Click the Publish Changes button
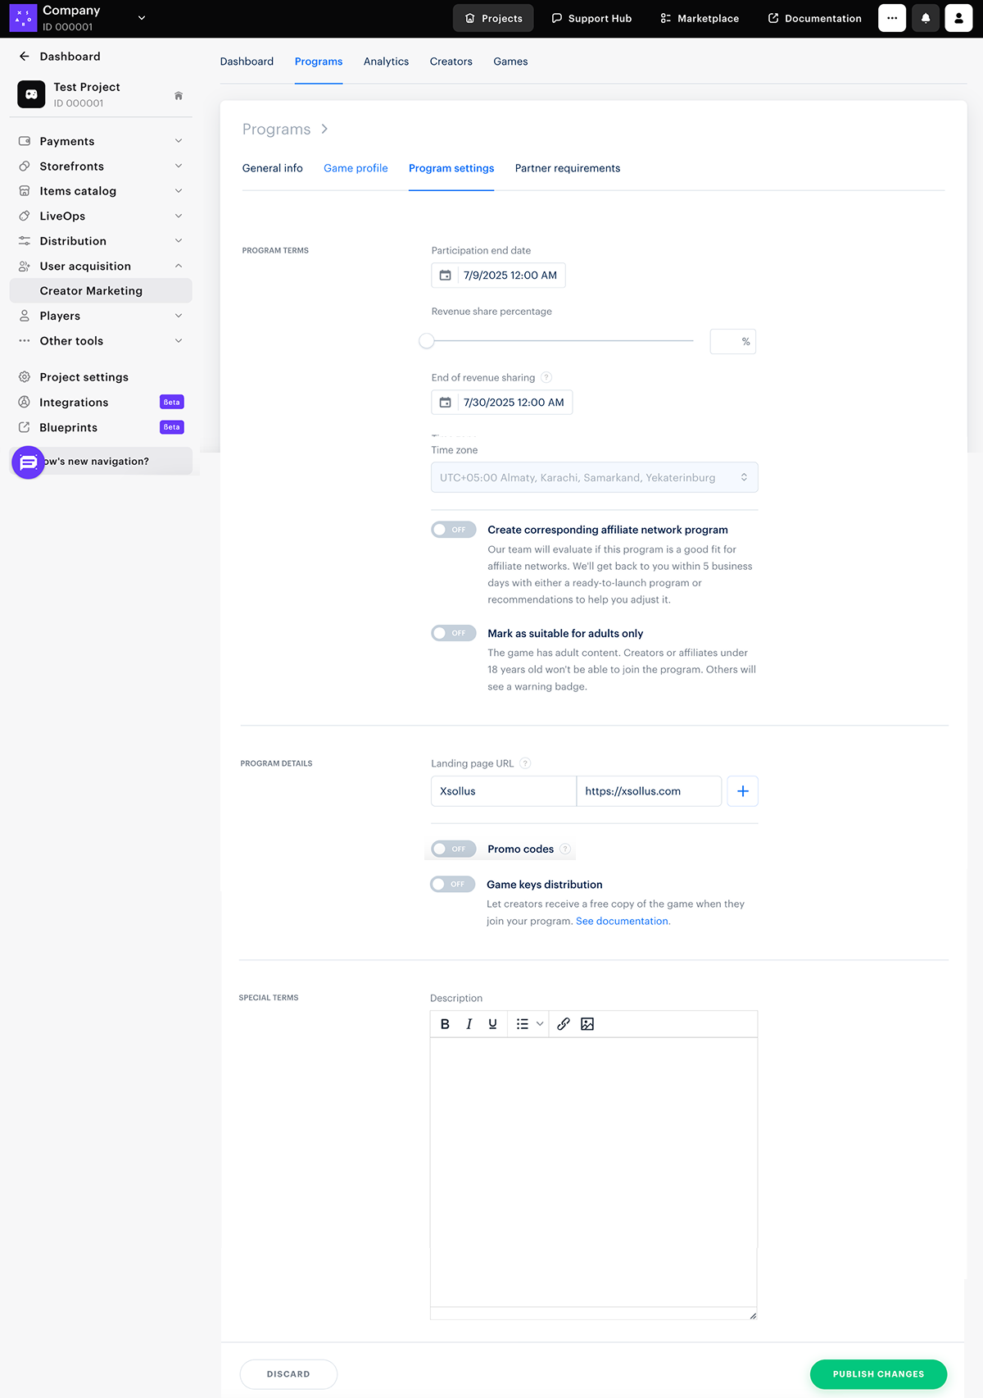 pos(878,1374)
